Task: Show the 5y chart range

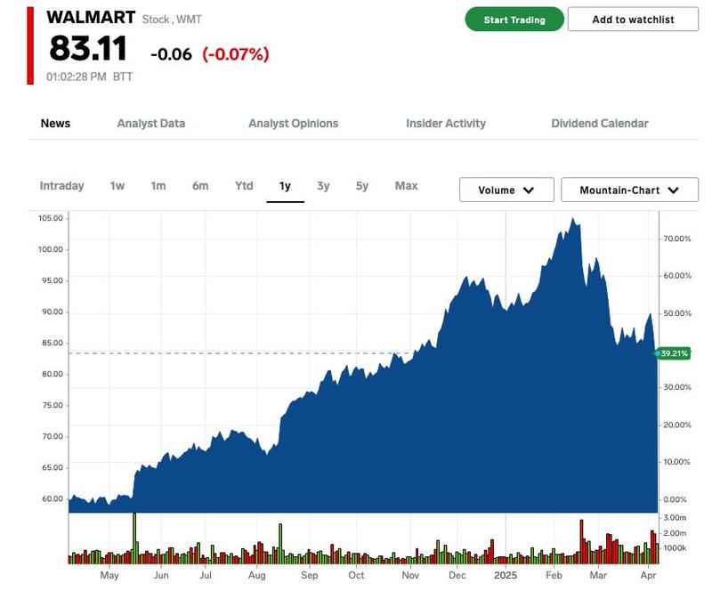Action: 362,186
